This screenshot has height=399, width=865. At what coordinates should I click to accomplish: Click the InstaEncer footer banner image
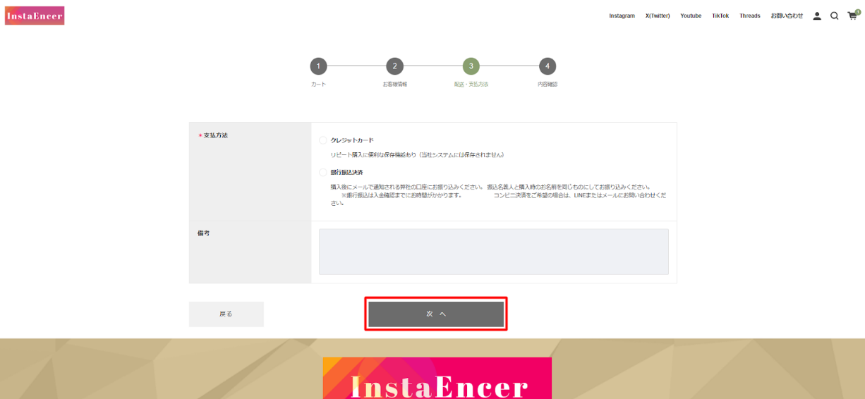[x=437, y=378]
